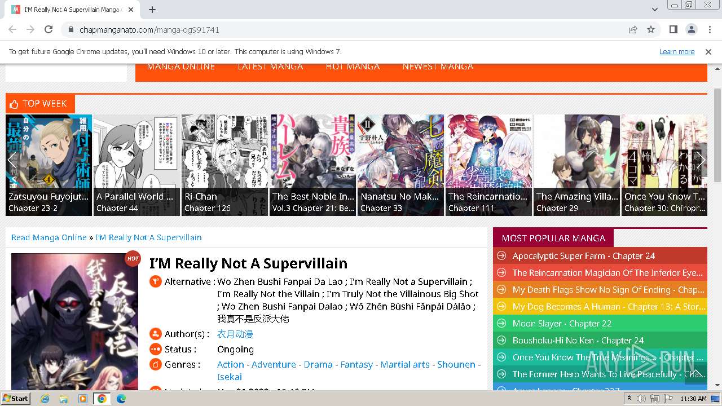Open Nanatsu No Maken manga thumbnail
722x406 pixels.
coord(400,165)
